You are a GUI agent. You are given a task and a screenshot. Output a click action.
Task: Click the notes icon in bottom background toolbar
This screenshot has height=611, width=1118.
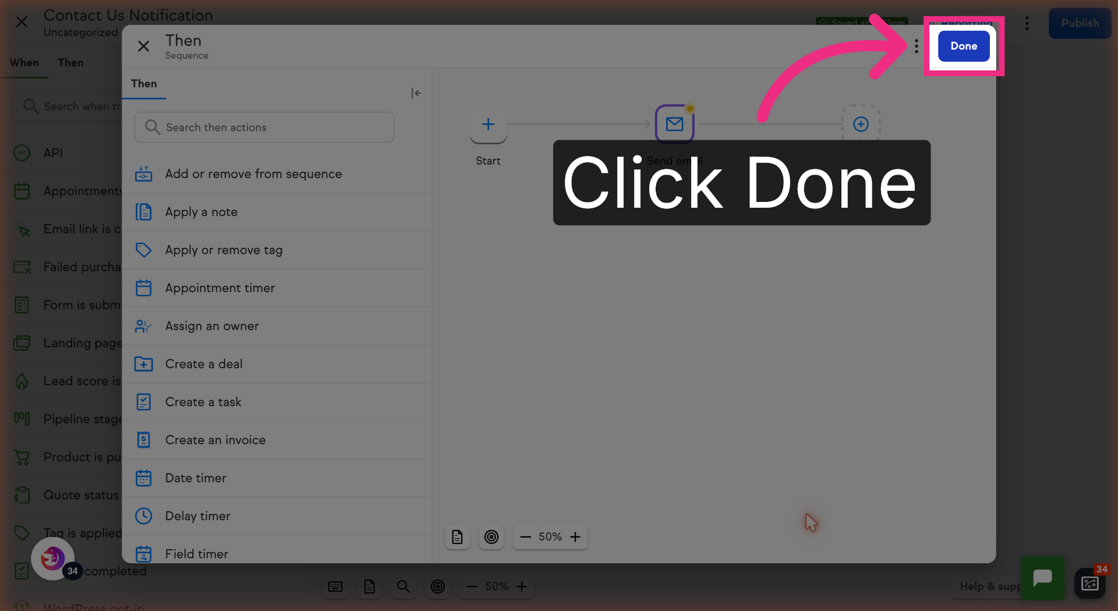click(369, 587)
